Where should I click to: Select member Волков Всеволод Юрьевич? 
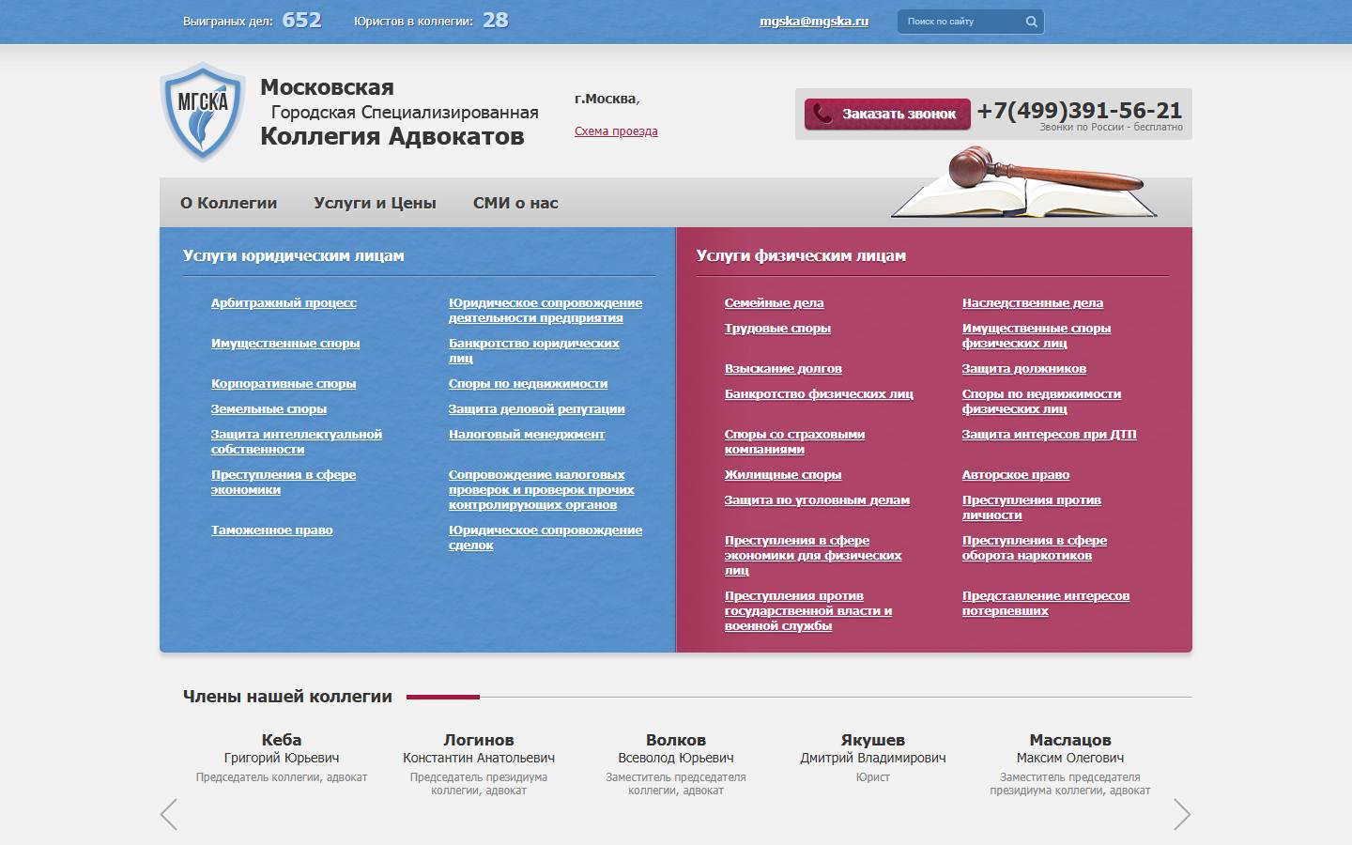pyautogui.click(x=676, y=762)
